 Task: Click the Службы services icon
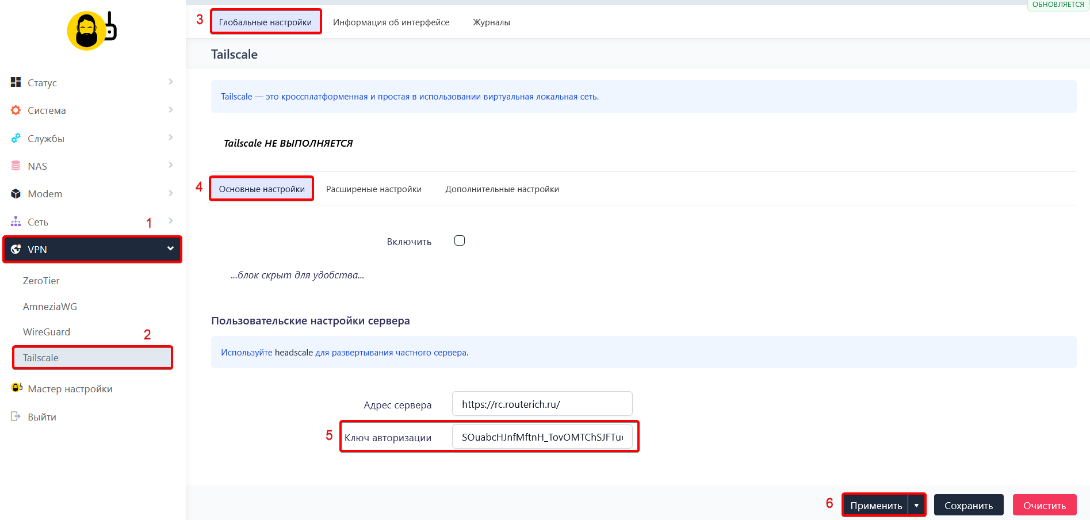(16, 138)
